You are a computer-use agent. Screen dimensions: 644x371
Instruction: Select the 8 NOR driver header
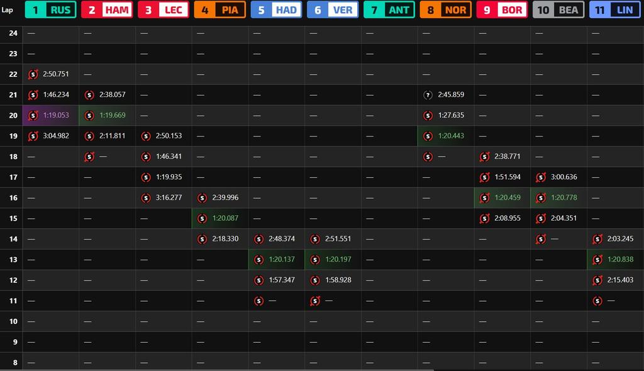pyautogui.click(x=446, y=9)
